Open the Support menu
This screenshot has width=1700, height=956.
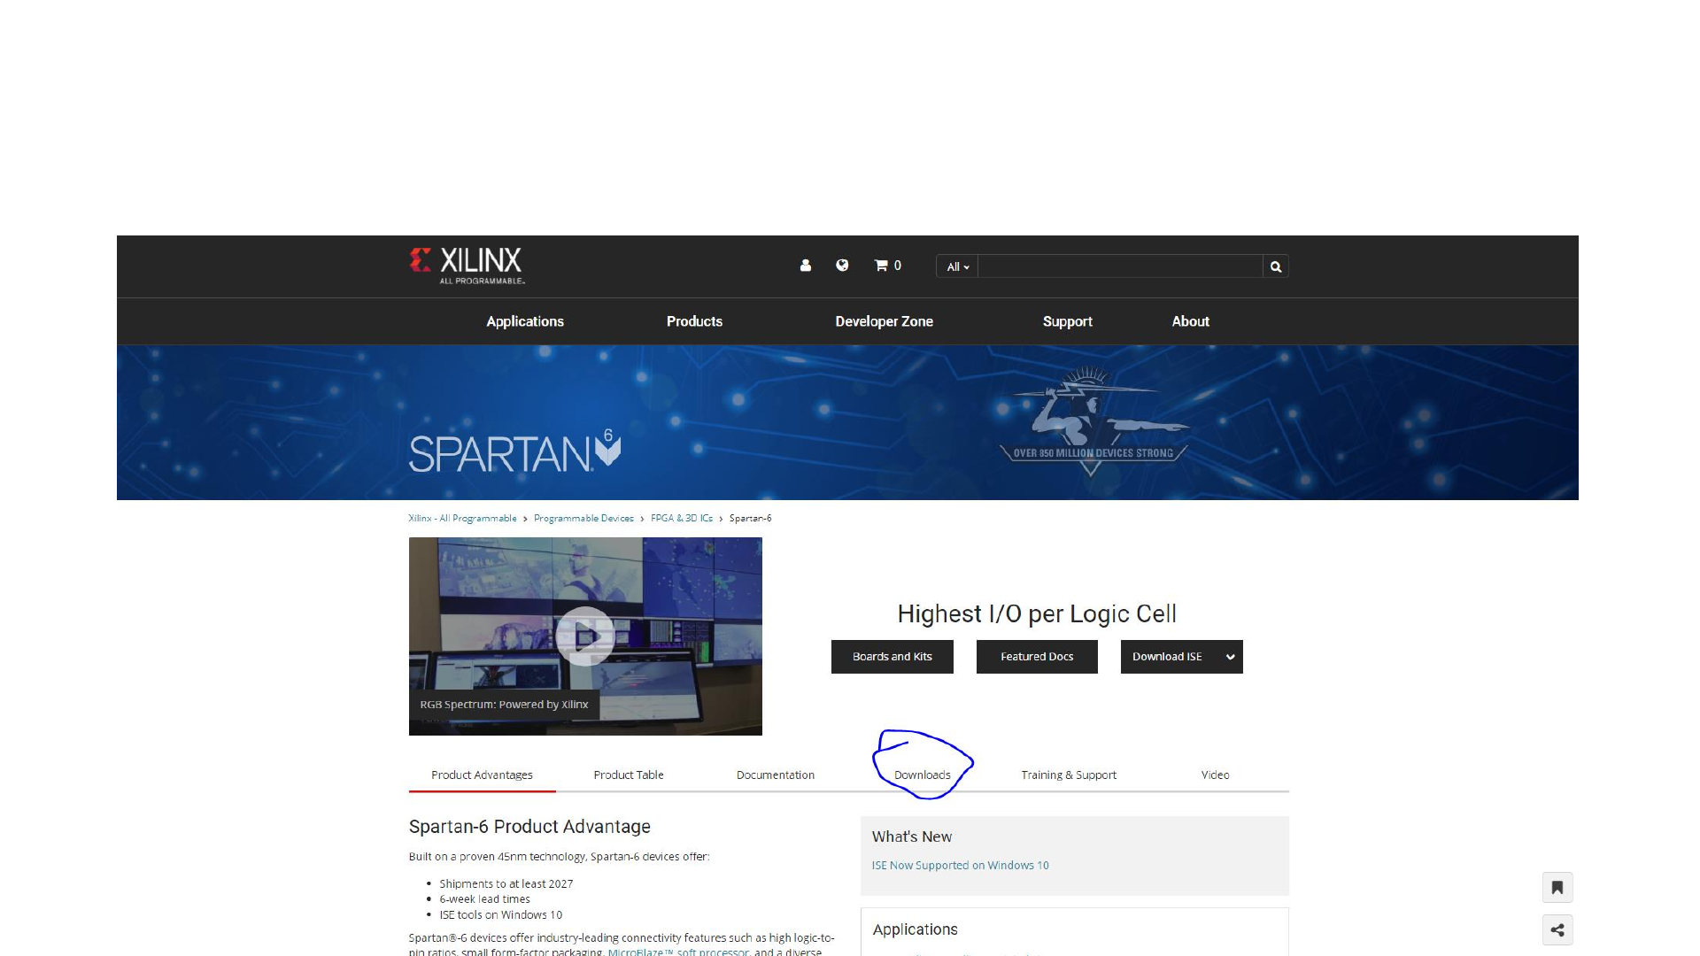1067,321
